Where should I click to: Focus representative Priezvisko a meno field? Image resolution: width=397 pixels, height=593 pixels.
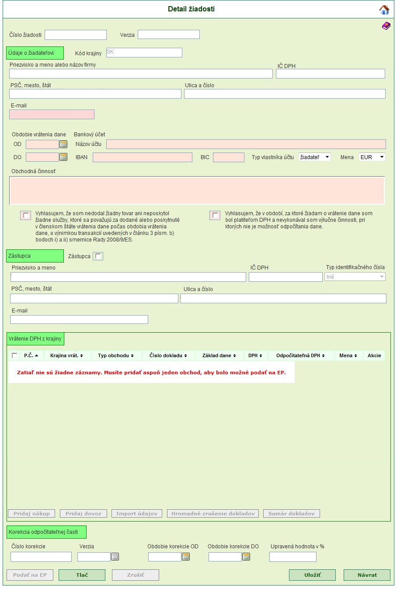[x=128, y=277]
